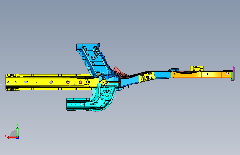Viewport: 240px width, 155px height.
Task: Click the Y label of the coordinate triad
Action: point(17,124)
